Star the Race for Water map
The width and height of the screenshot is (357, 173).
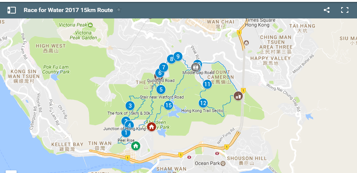pyautogui.click(x=119, y=10)
